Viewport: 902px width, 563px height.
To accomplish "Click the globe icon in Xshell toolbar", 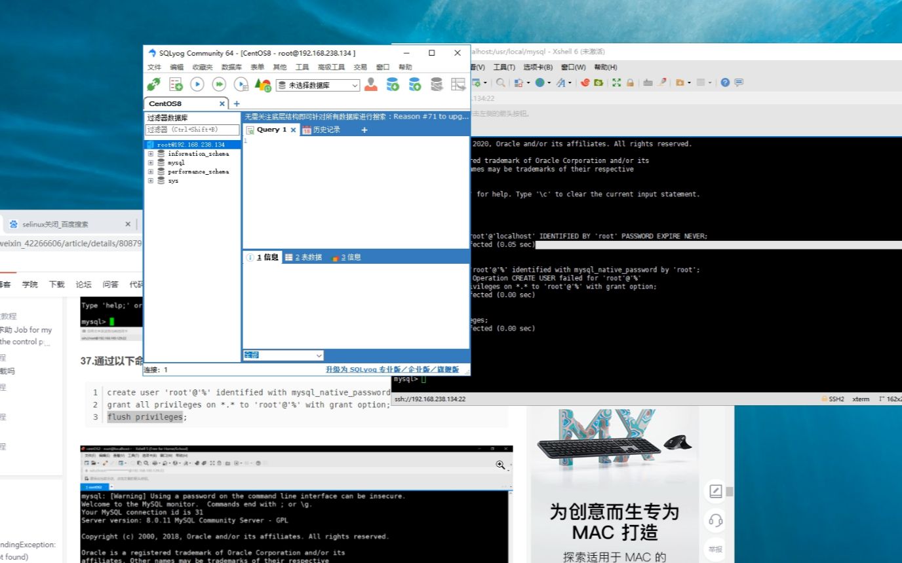I will (539, 82).
